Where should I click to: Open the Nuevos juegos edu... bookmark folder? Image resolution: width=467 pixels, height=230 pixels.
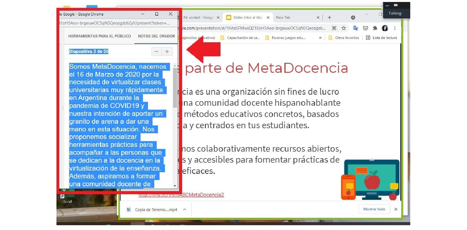click(x=285, y=38)
